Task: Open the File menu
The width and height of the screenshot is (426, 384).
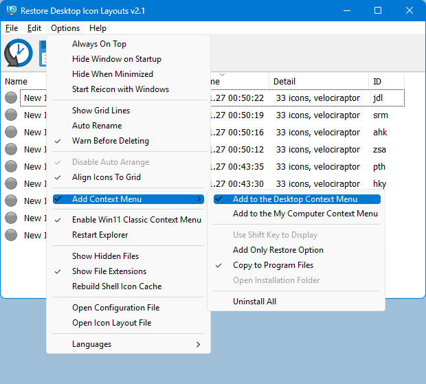Action: (x=12, y=28)
